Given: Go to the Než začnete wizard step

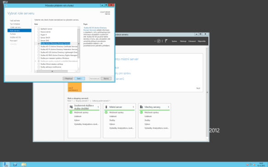Looking at the screenshot, I should pyautogui.click(x=15, y=21).
